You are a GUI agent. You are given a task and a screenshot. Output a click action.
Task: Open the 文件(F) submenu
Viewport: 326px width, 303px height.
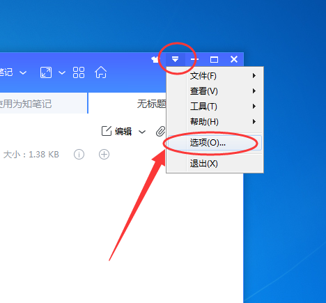[215, 76]
